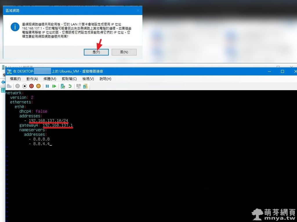Screen dimensions: 297x222
Task: Revert the VM with the green arrow icon
Action: (x=70, y=86)
